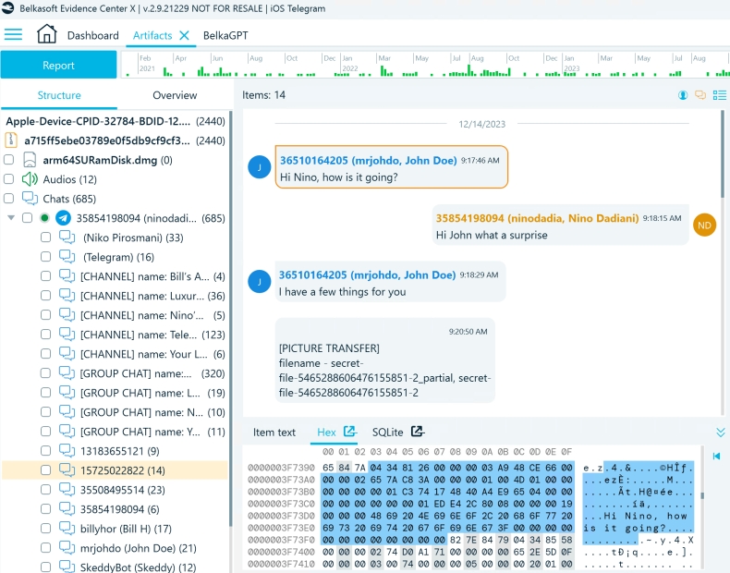Open the BelkaGPT tab
The height and width of the screenshot is (573, 730).
(225, 35)
